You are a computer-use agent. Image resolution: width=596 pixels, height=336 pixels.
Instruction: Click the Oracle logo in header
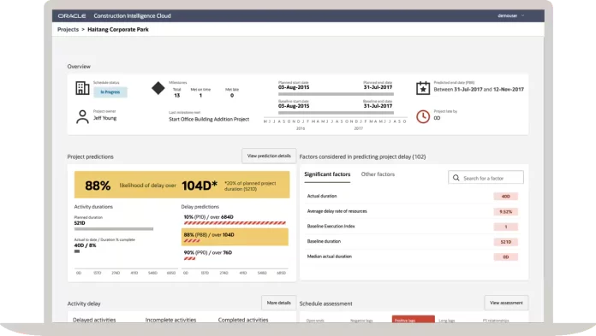(71, 16)
